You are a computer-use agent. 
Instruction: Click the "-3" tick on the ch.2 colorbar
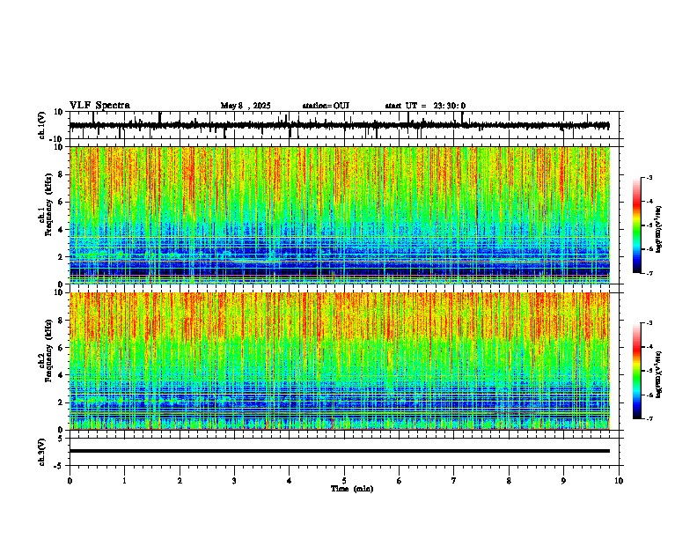pos(649,323)
